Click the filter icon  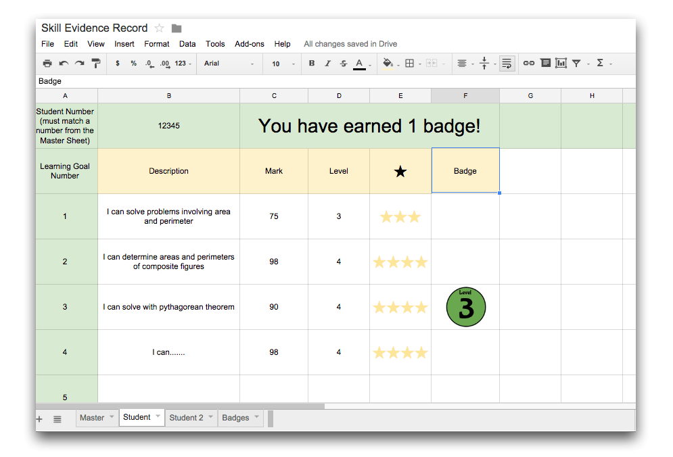point(576,64)
